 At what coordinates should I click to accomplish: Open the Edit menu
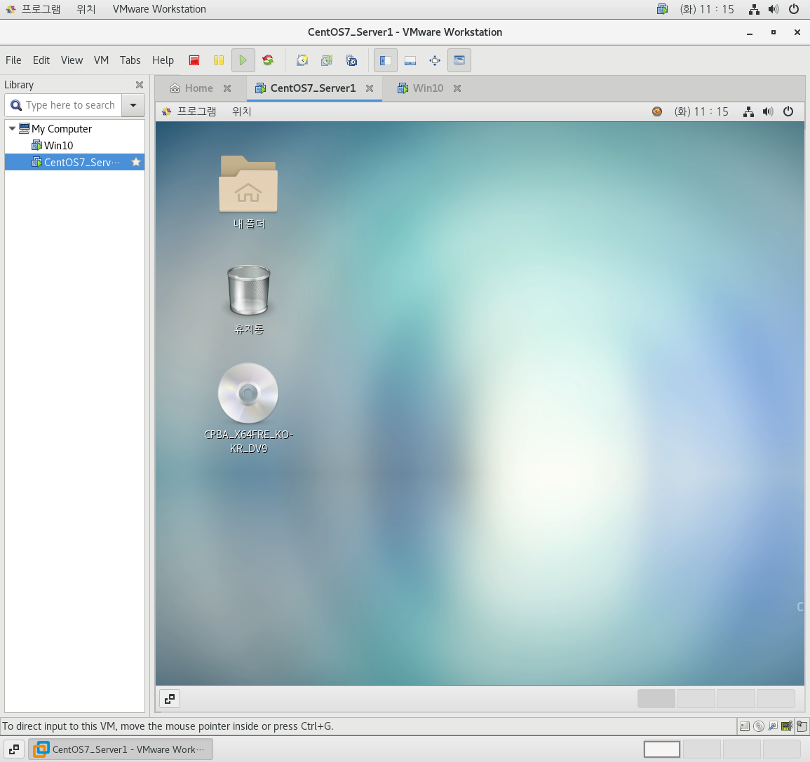[41, 60]
